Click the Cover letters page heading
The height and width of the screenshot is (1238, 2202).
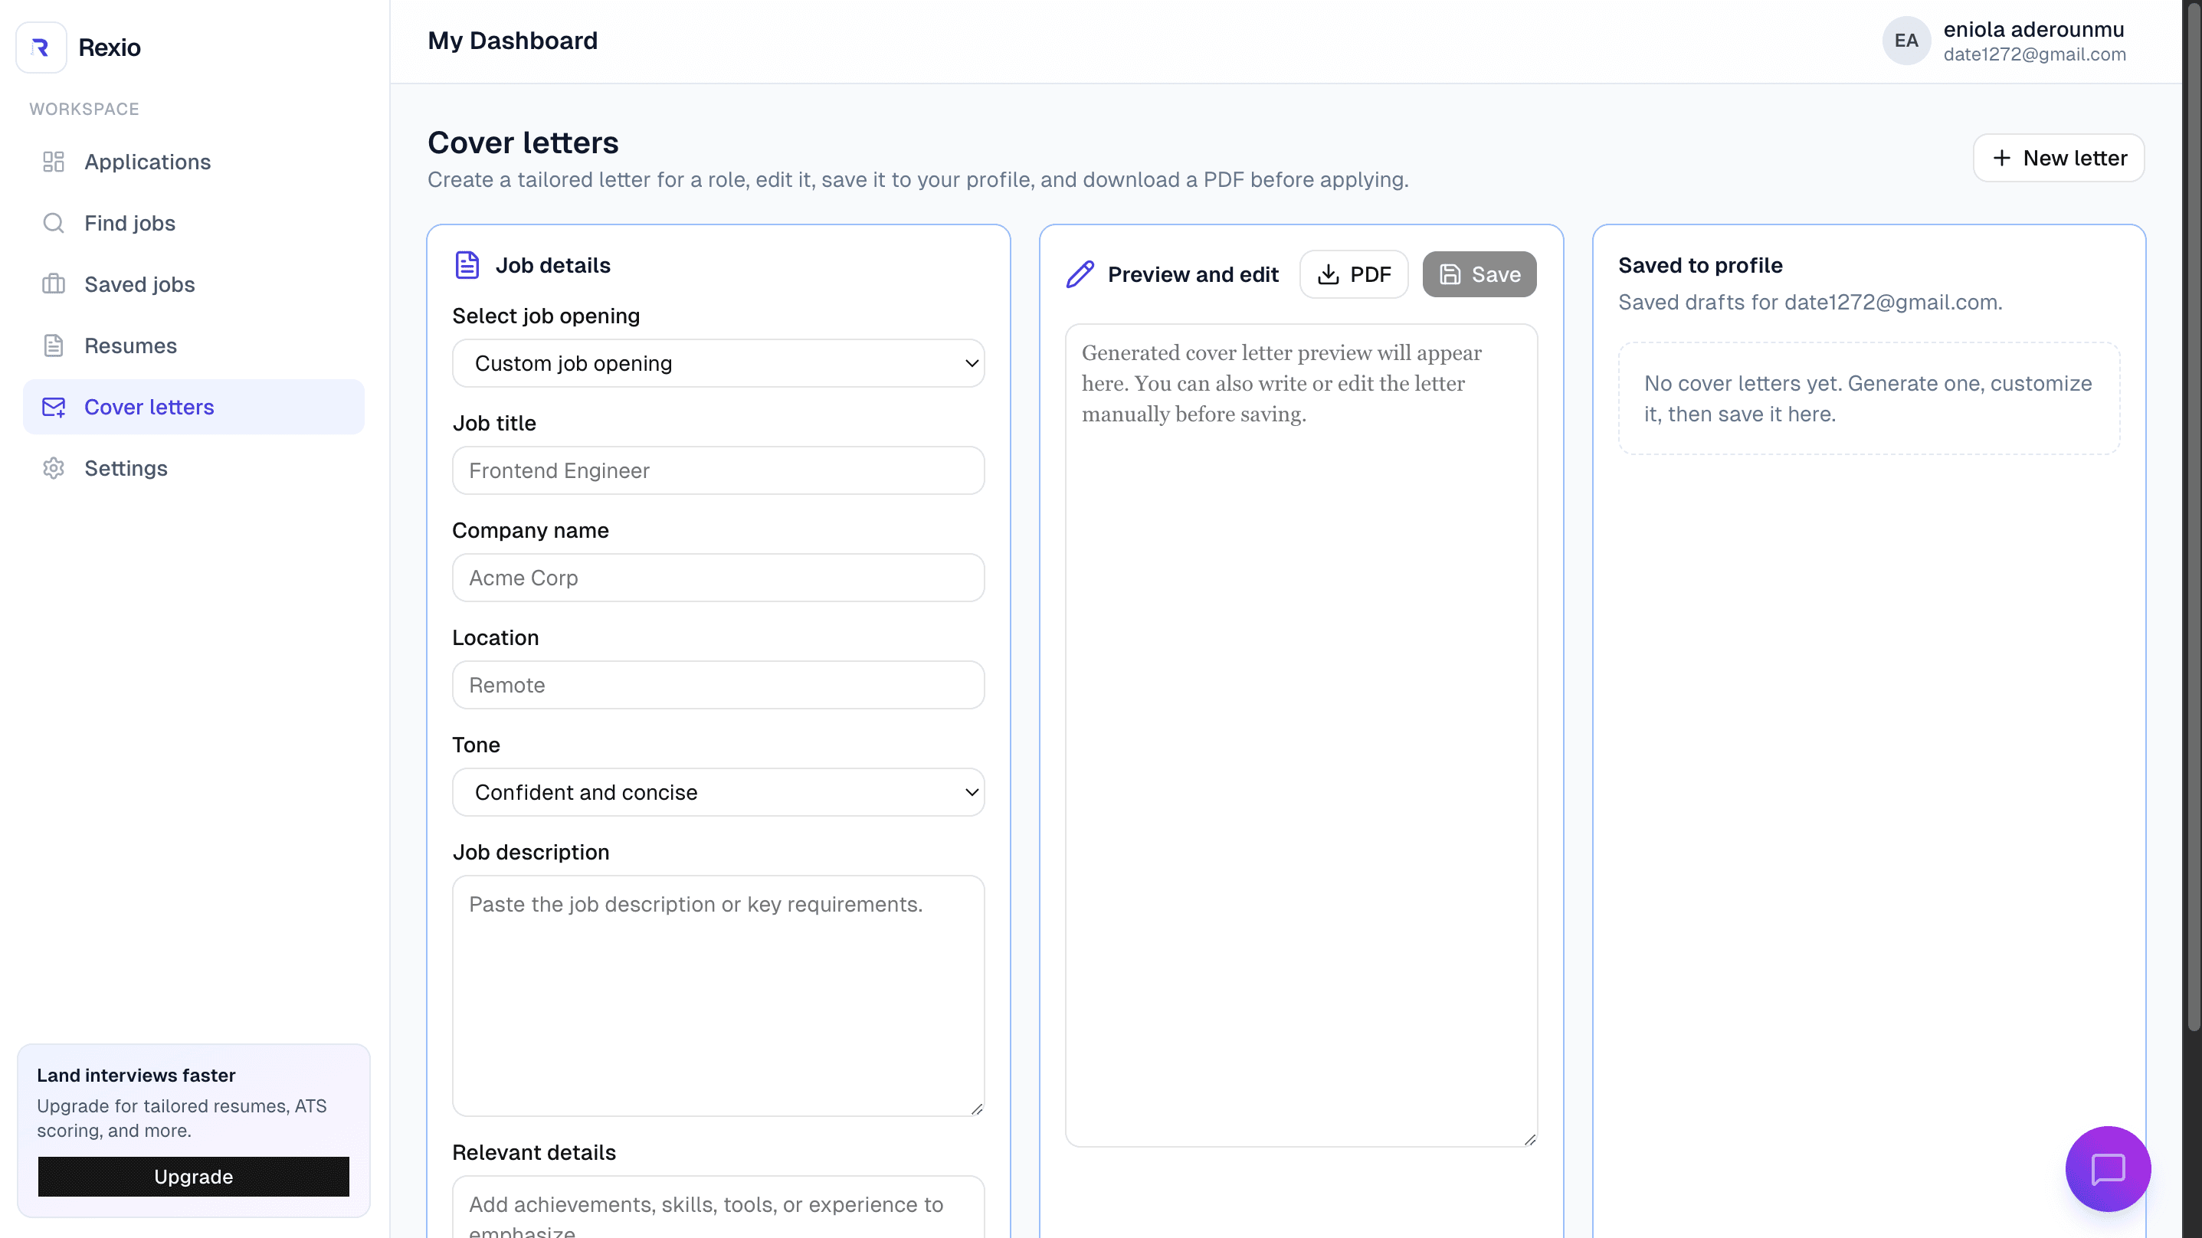click(x=523, y=142)
